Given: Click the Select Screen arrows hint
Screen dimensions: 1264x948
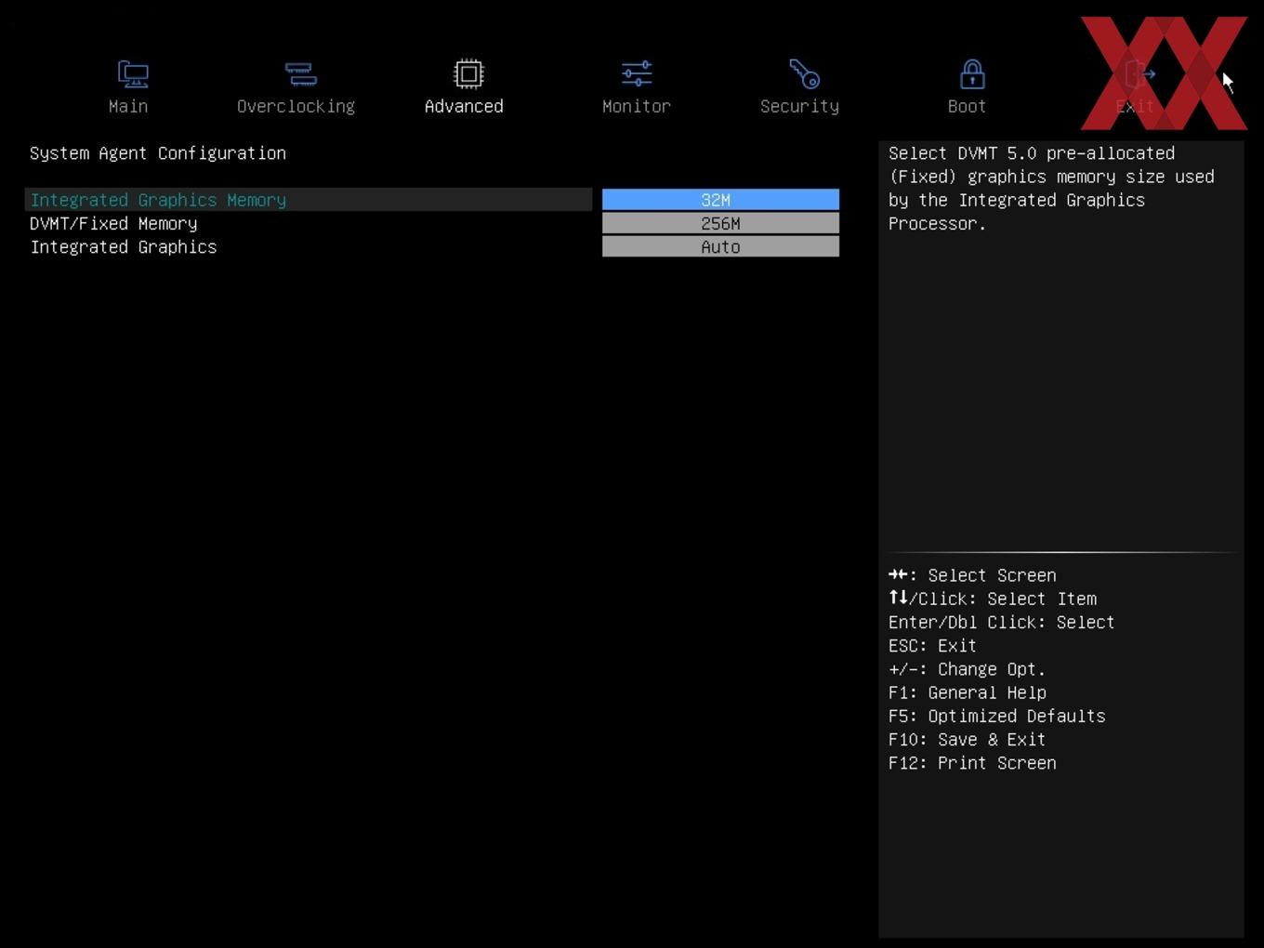Looking at the screenshot, I should [x=972, y=575].
